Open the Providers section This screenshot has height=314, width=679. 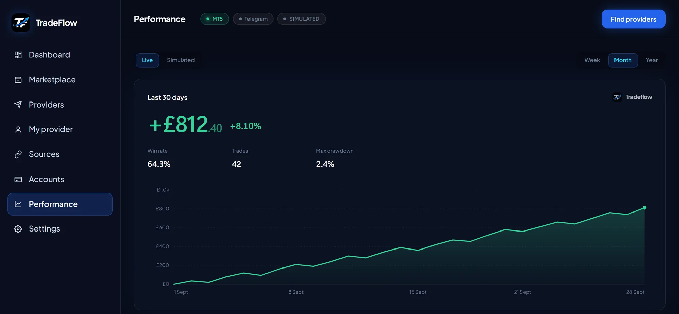[x=60, y=105]
